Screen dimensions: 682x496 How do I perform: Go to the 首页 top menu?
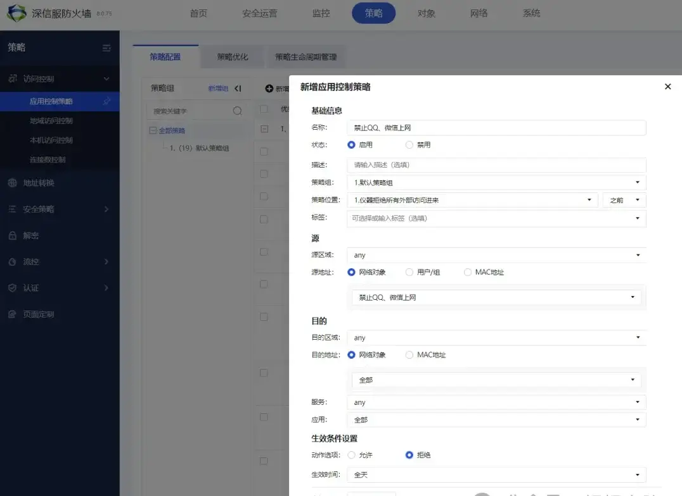pyautogui.click(x=199, y=13)
